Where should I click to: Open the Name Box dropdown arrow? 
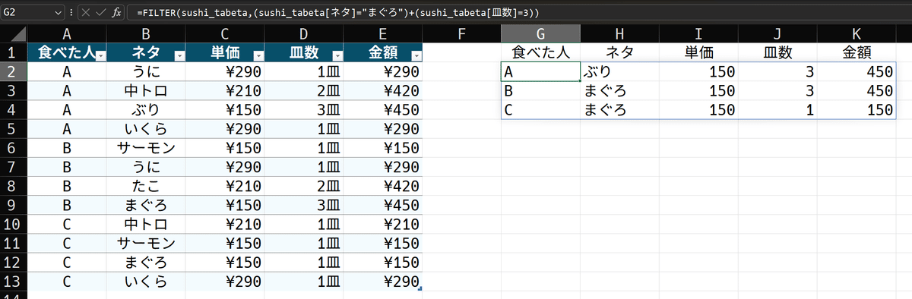coord(59,13)
